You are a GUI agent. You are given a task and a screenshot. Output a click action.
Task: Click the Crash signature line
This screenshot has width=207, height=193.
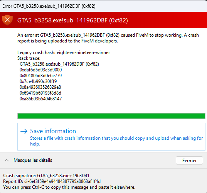pos(46,176)
